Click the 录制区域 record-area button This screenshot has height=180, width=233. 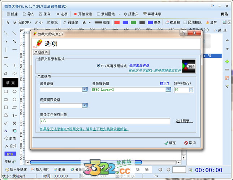[106, 14]
